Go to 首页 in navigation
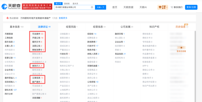Screen dimensions: 202x102 [x=115, y=7]
